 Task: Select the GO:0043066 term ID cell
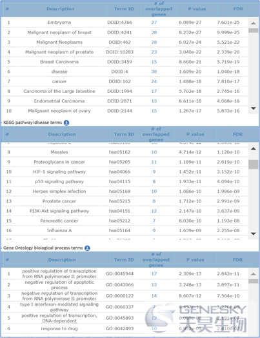[119, 284]
